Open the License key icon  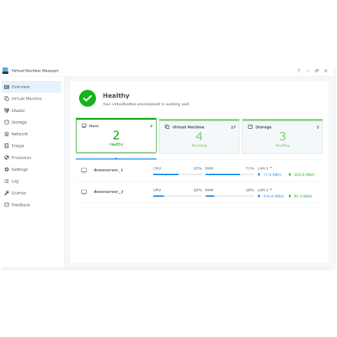tap(7, 193)
